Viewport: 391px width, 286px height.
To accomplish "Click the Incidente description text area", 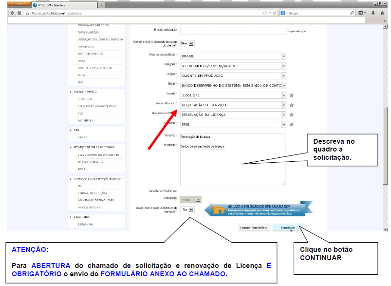I will [x=233, y=164].
